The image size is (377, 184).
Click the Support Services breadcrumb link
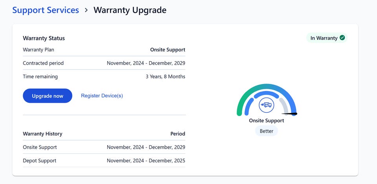click(46, 10)
